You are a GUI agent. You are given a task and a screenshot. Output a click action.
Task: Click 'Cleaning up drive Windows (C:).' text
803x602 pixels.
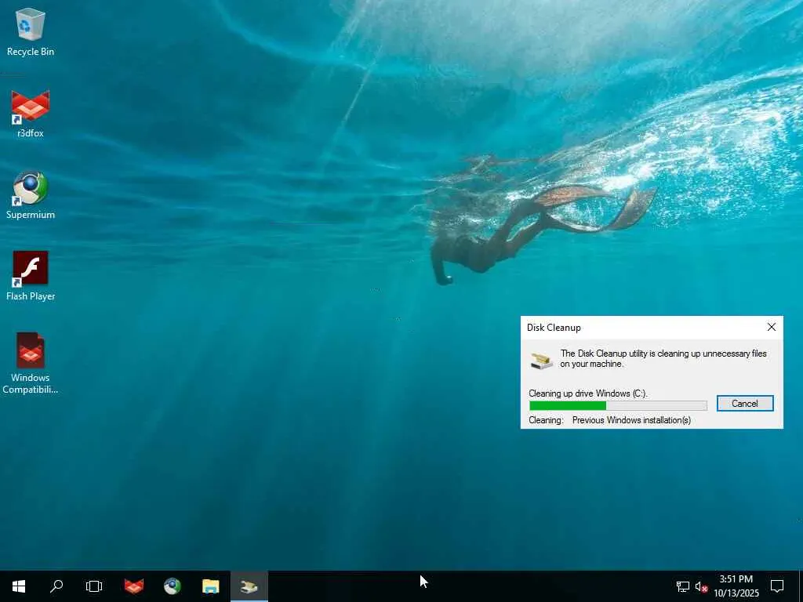click(588, 393)
